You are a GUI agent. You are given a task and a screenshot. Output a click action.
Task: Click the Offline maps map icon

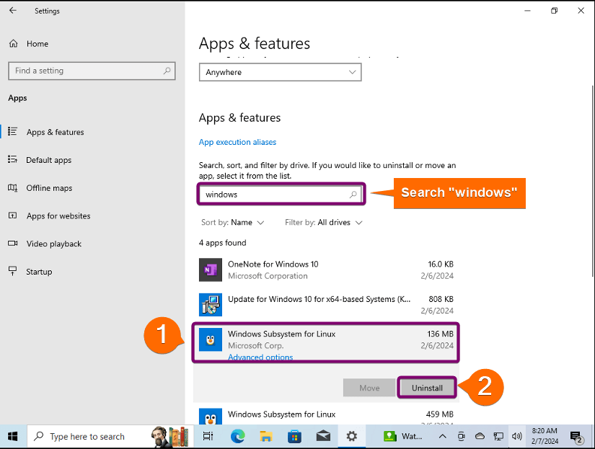(x=12, y=187)
